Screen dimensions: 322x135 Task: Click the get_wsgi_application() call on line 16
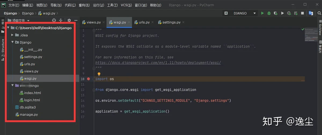147,111
